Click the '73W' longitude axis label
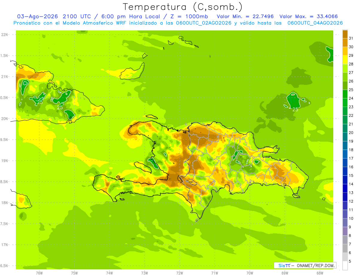 point(144,273)
